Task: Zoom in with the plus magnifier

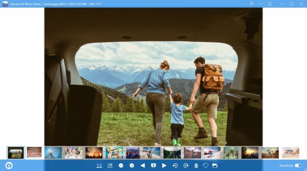Action: 132,166
